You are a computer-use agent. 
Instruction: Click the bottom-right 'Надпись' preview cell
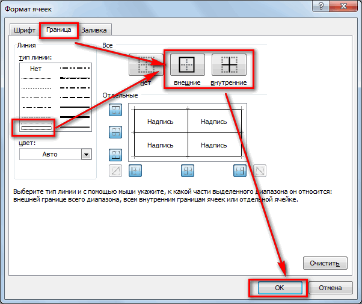[214, 145]
